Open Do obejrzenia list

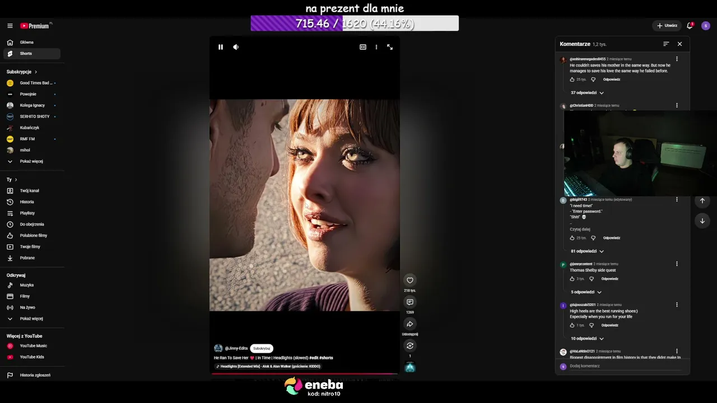(x=32, y=224)
